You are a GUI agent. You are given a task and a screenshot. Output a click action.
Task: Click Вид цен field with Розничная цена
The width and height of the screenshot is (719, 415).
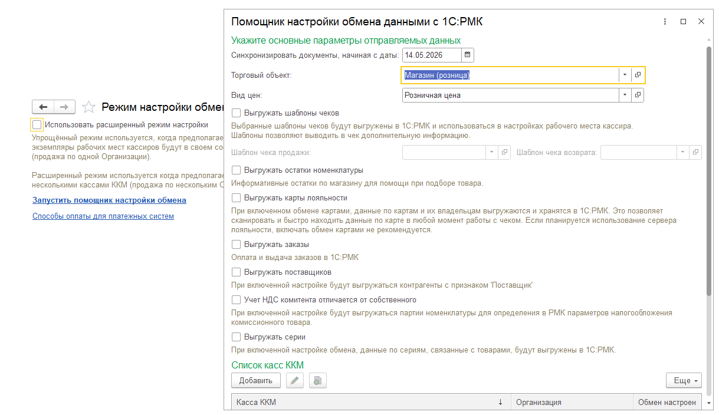(x=511, y=95)
